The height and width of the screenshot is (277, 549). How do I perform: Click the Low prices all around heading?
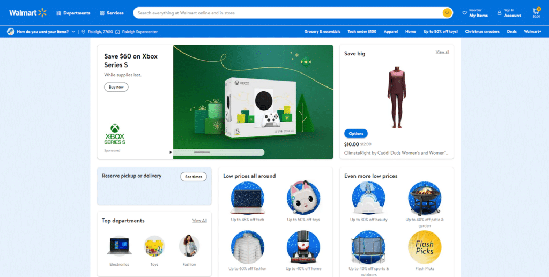point(249,176)
